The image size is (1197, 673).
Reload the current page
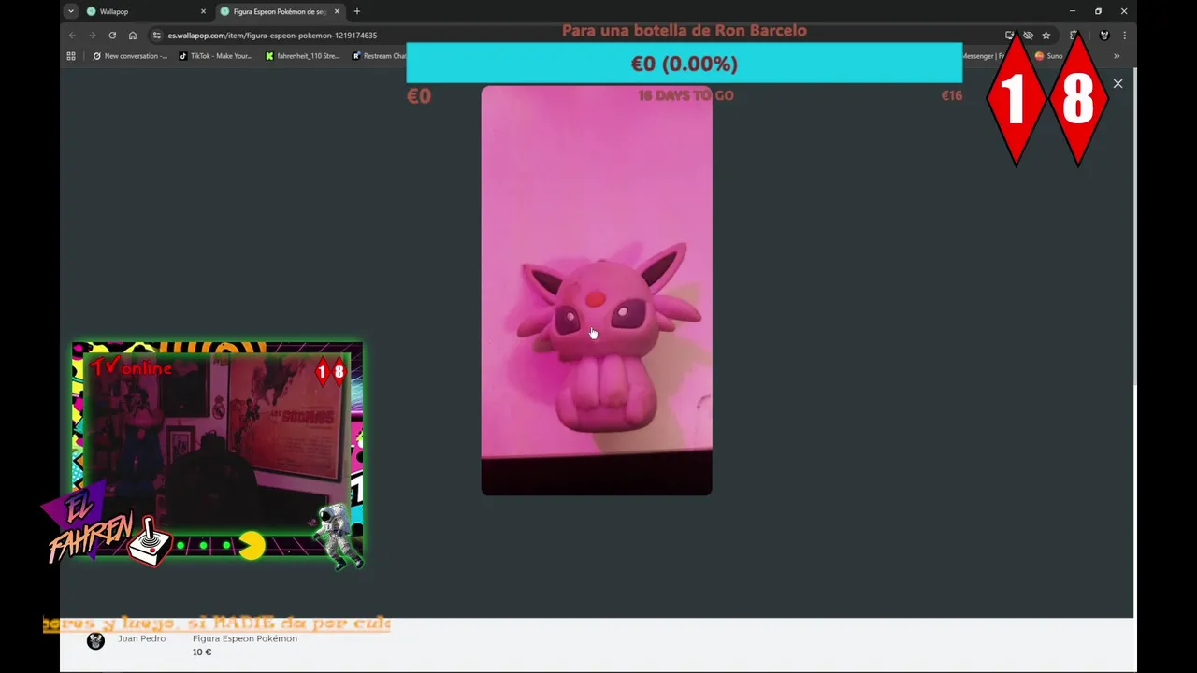pos(112,36)
